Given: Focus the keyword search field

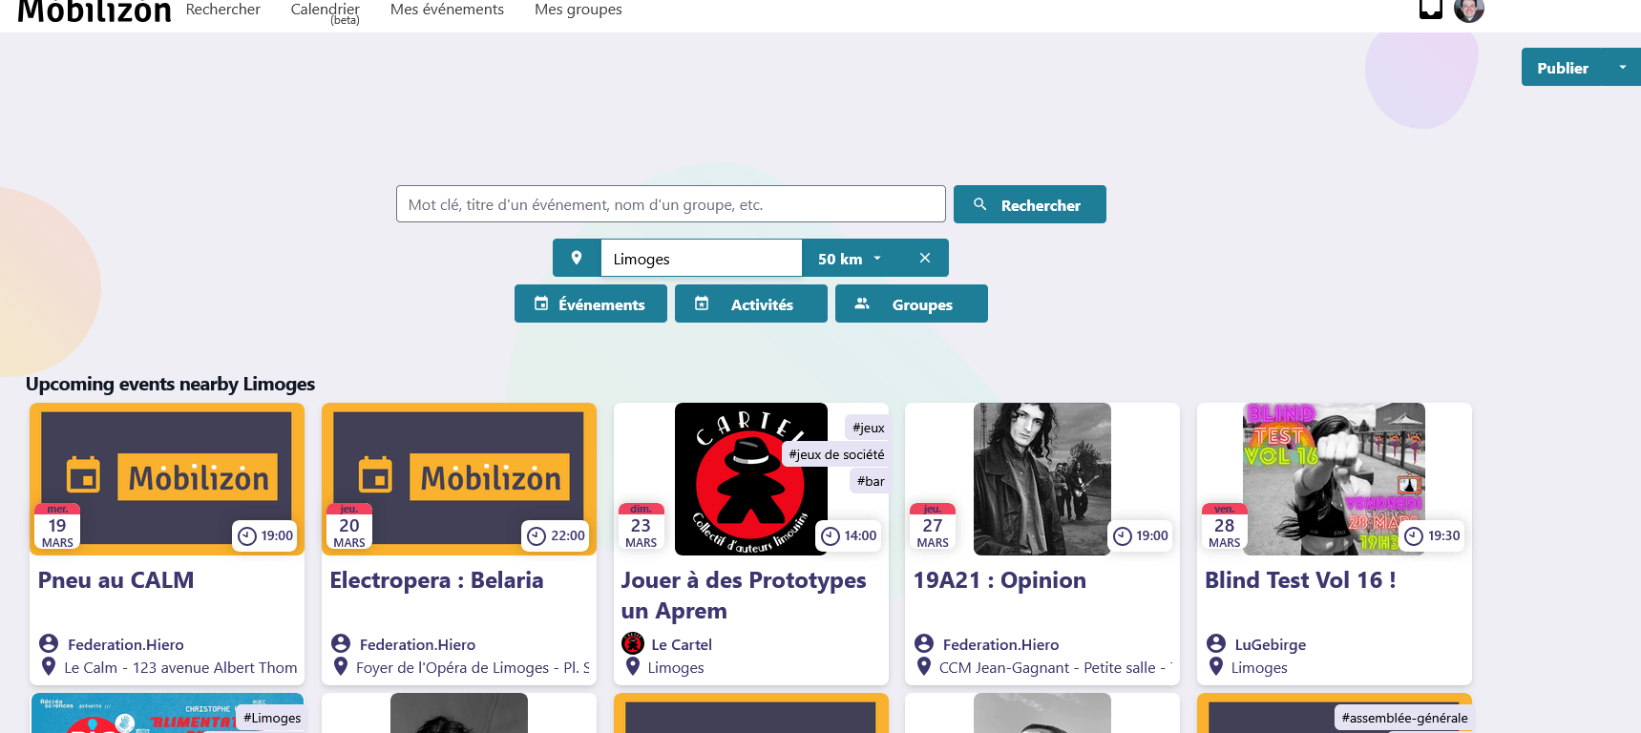Looking at the screenshot, I should click(x=671, y=204).
